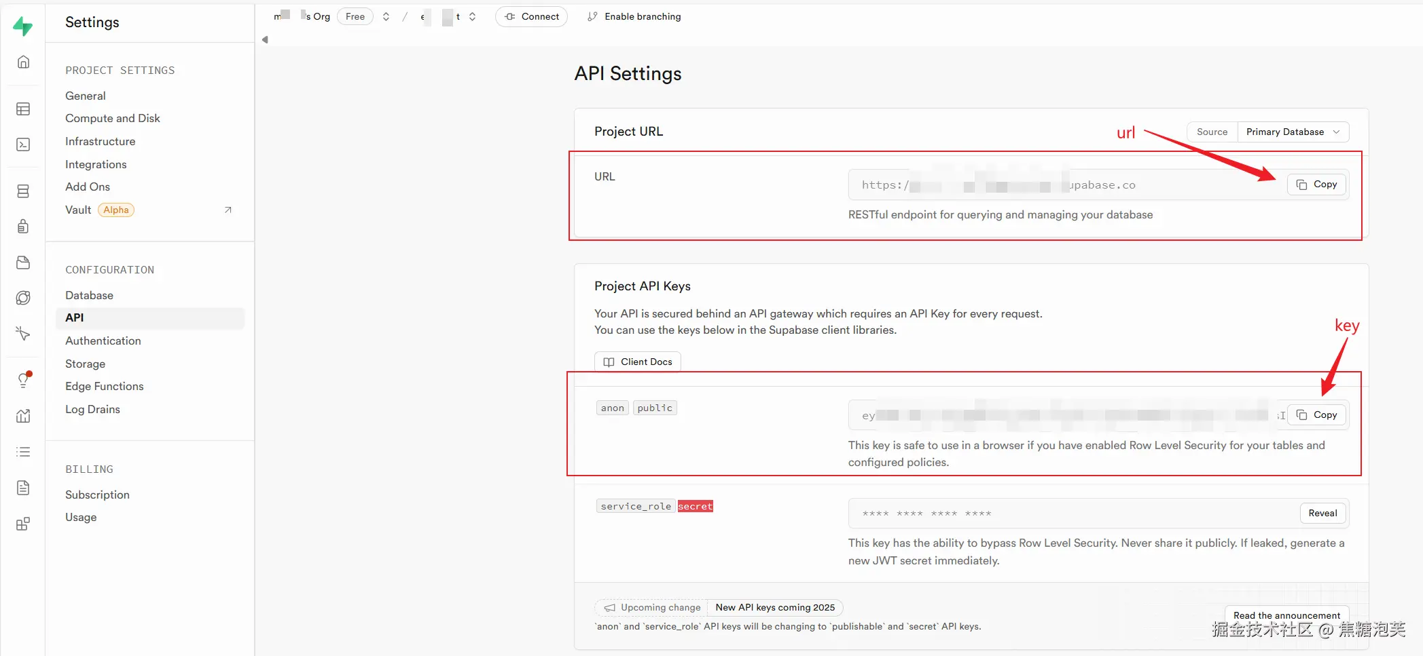The width and height of the screenshot is (1423, 656).
Task: Click Read the announcement button
Action: pos(1287,615)
